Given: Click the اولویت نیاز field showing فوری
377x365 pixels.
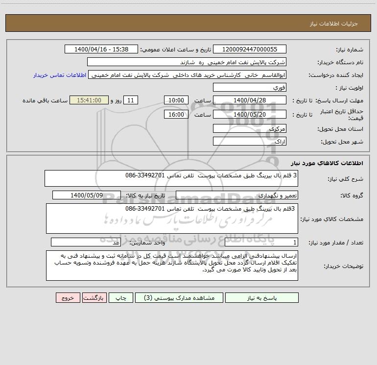Looking at the screenshot, I should click(250, 87).
